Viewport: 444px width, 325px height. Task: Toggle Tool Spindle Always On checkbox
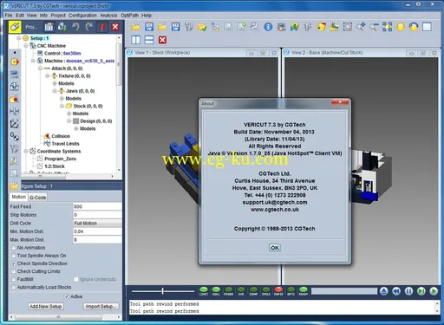click(x=13, y=256)
